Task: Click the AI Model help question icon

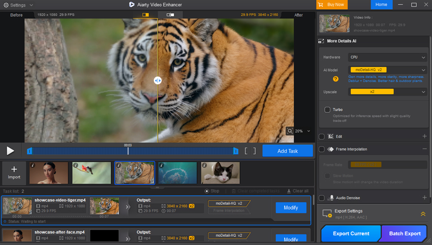Action: pos(335,79)
